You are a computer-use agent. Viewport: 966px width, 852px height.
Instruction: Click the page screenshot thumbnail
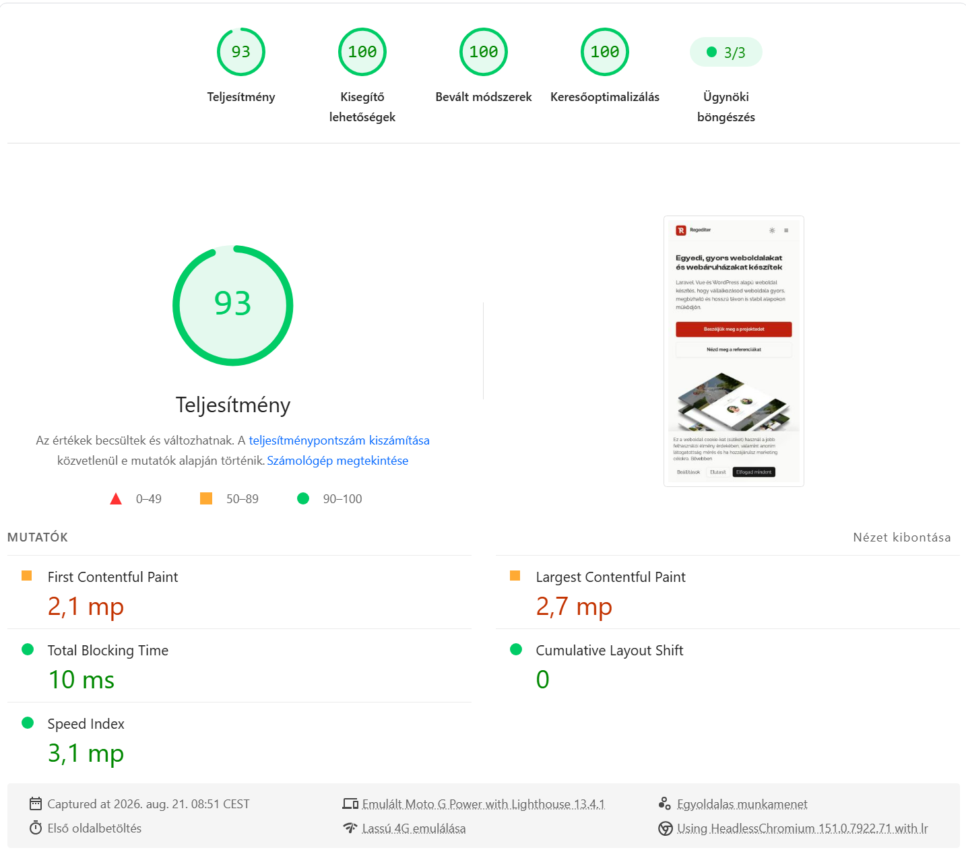tap(734, 351)
